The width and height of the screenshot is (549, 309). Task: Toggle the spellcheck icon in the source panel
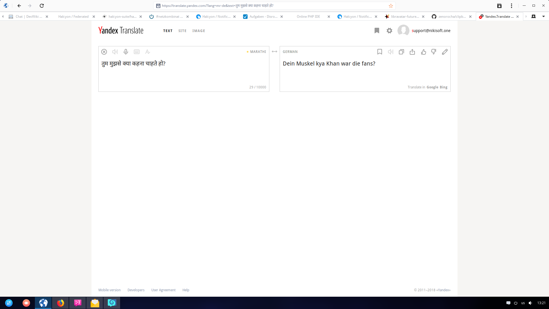[x=148, y=52]
